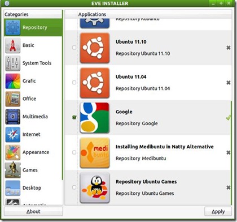Click the 'Repository Ubuntu Games' bold title
The height and width of the screenshot is (222, 237).
146,182
